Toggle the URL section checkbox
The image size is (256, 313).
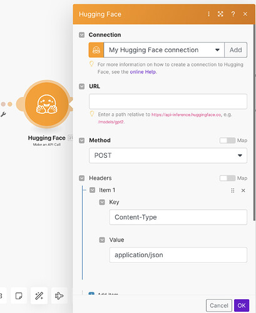coord(82,86)
